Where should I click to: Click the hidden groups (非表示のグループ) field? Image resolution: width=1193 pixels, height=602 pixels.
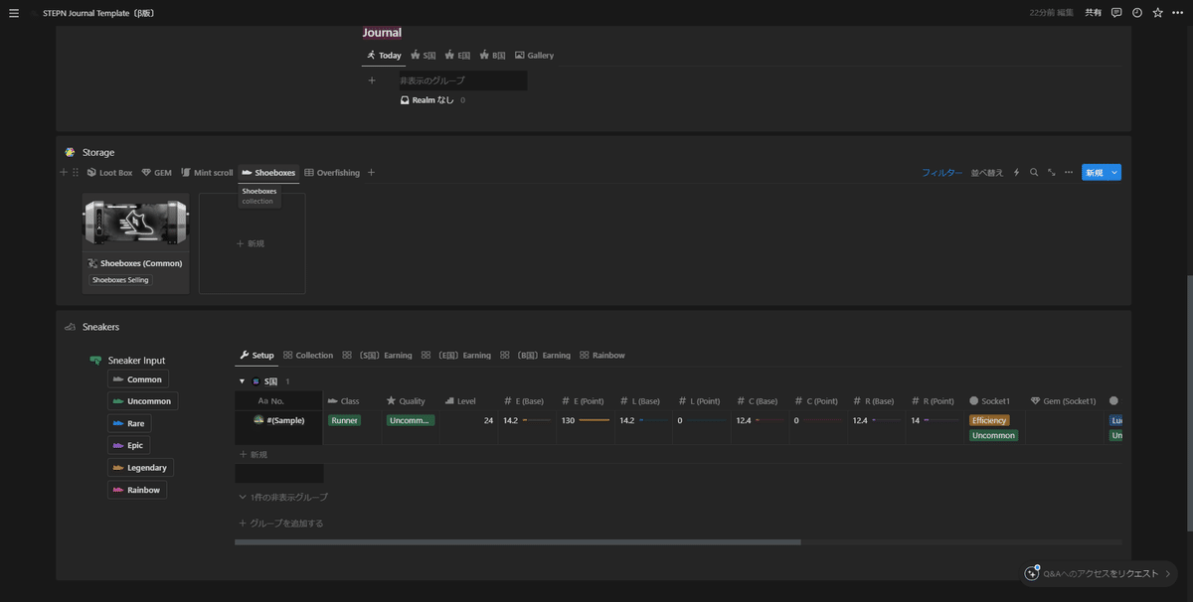click(462, 80)
